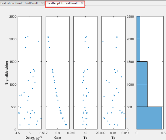Click the 2500 tick label on left axis
Screen dimensions: 166x140
pos(13,17)
